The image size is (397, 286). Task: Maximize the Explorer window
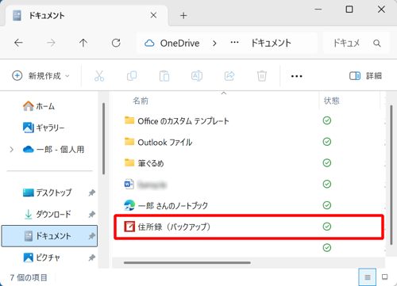(x=349, y=10)
